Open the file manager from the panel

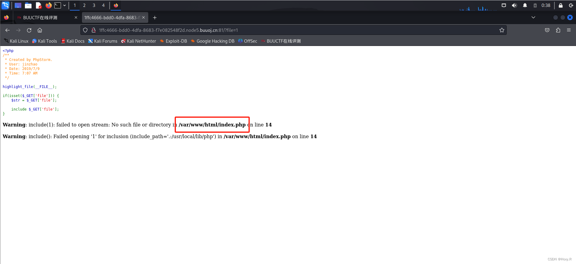tap(28, 5)
